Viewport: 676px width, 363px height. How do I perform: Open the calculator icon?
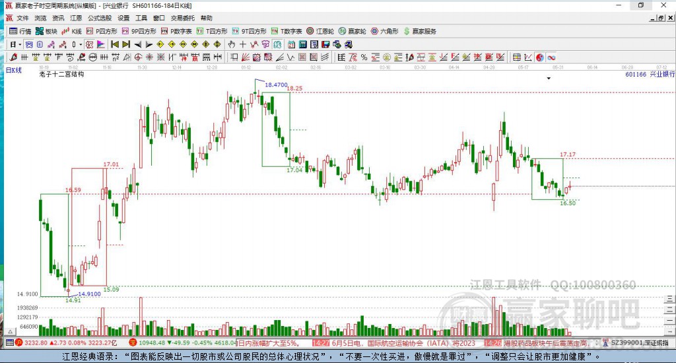(302, 44)
